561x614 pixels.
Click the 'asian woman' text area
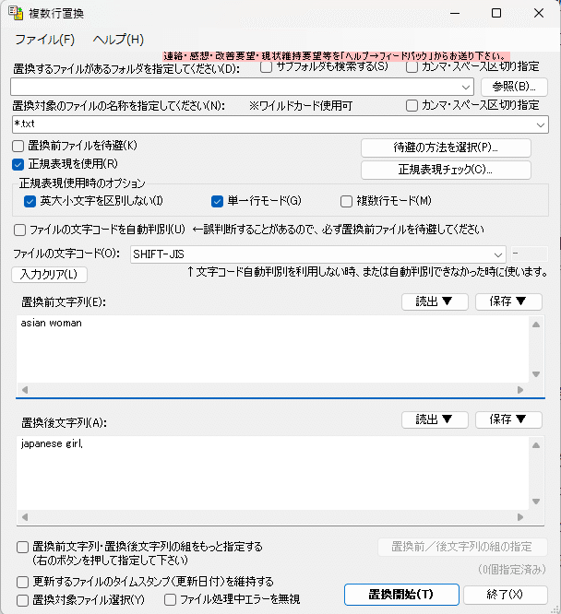(x=273, y=348)
